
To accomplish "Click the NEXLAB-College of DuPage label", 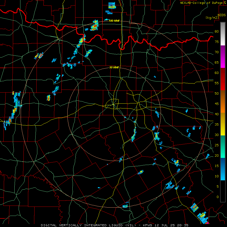I will pyautogui.click(x=201, y=3).
